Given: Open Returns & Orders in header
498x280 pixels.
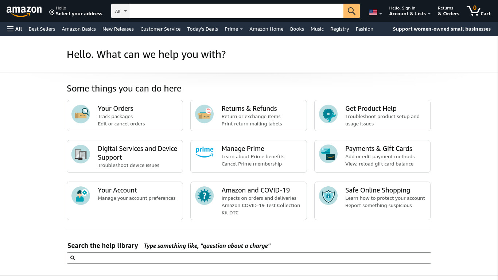Looking at the screenshot, I should (448, 11).
